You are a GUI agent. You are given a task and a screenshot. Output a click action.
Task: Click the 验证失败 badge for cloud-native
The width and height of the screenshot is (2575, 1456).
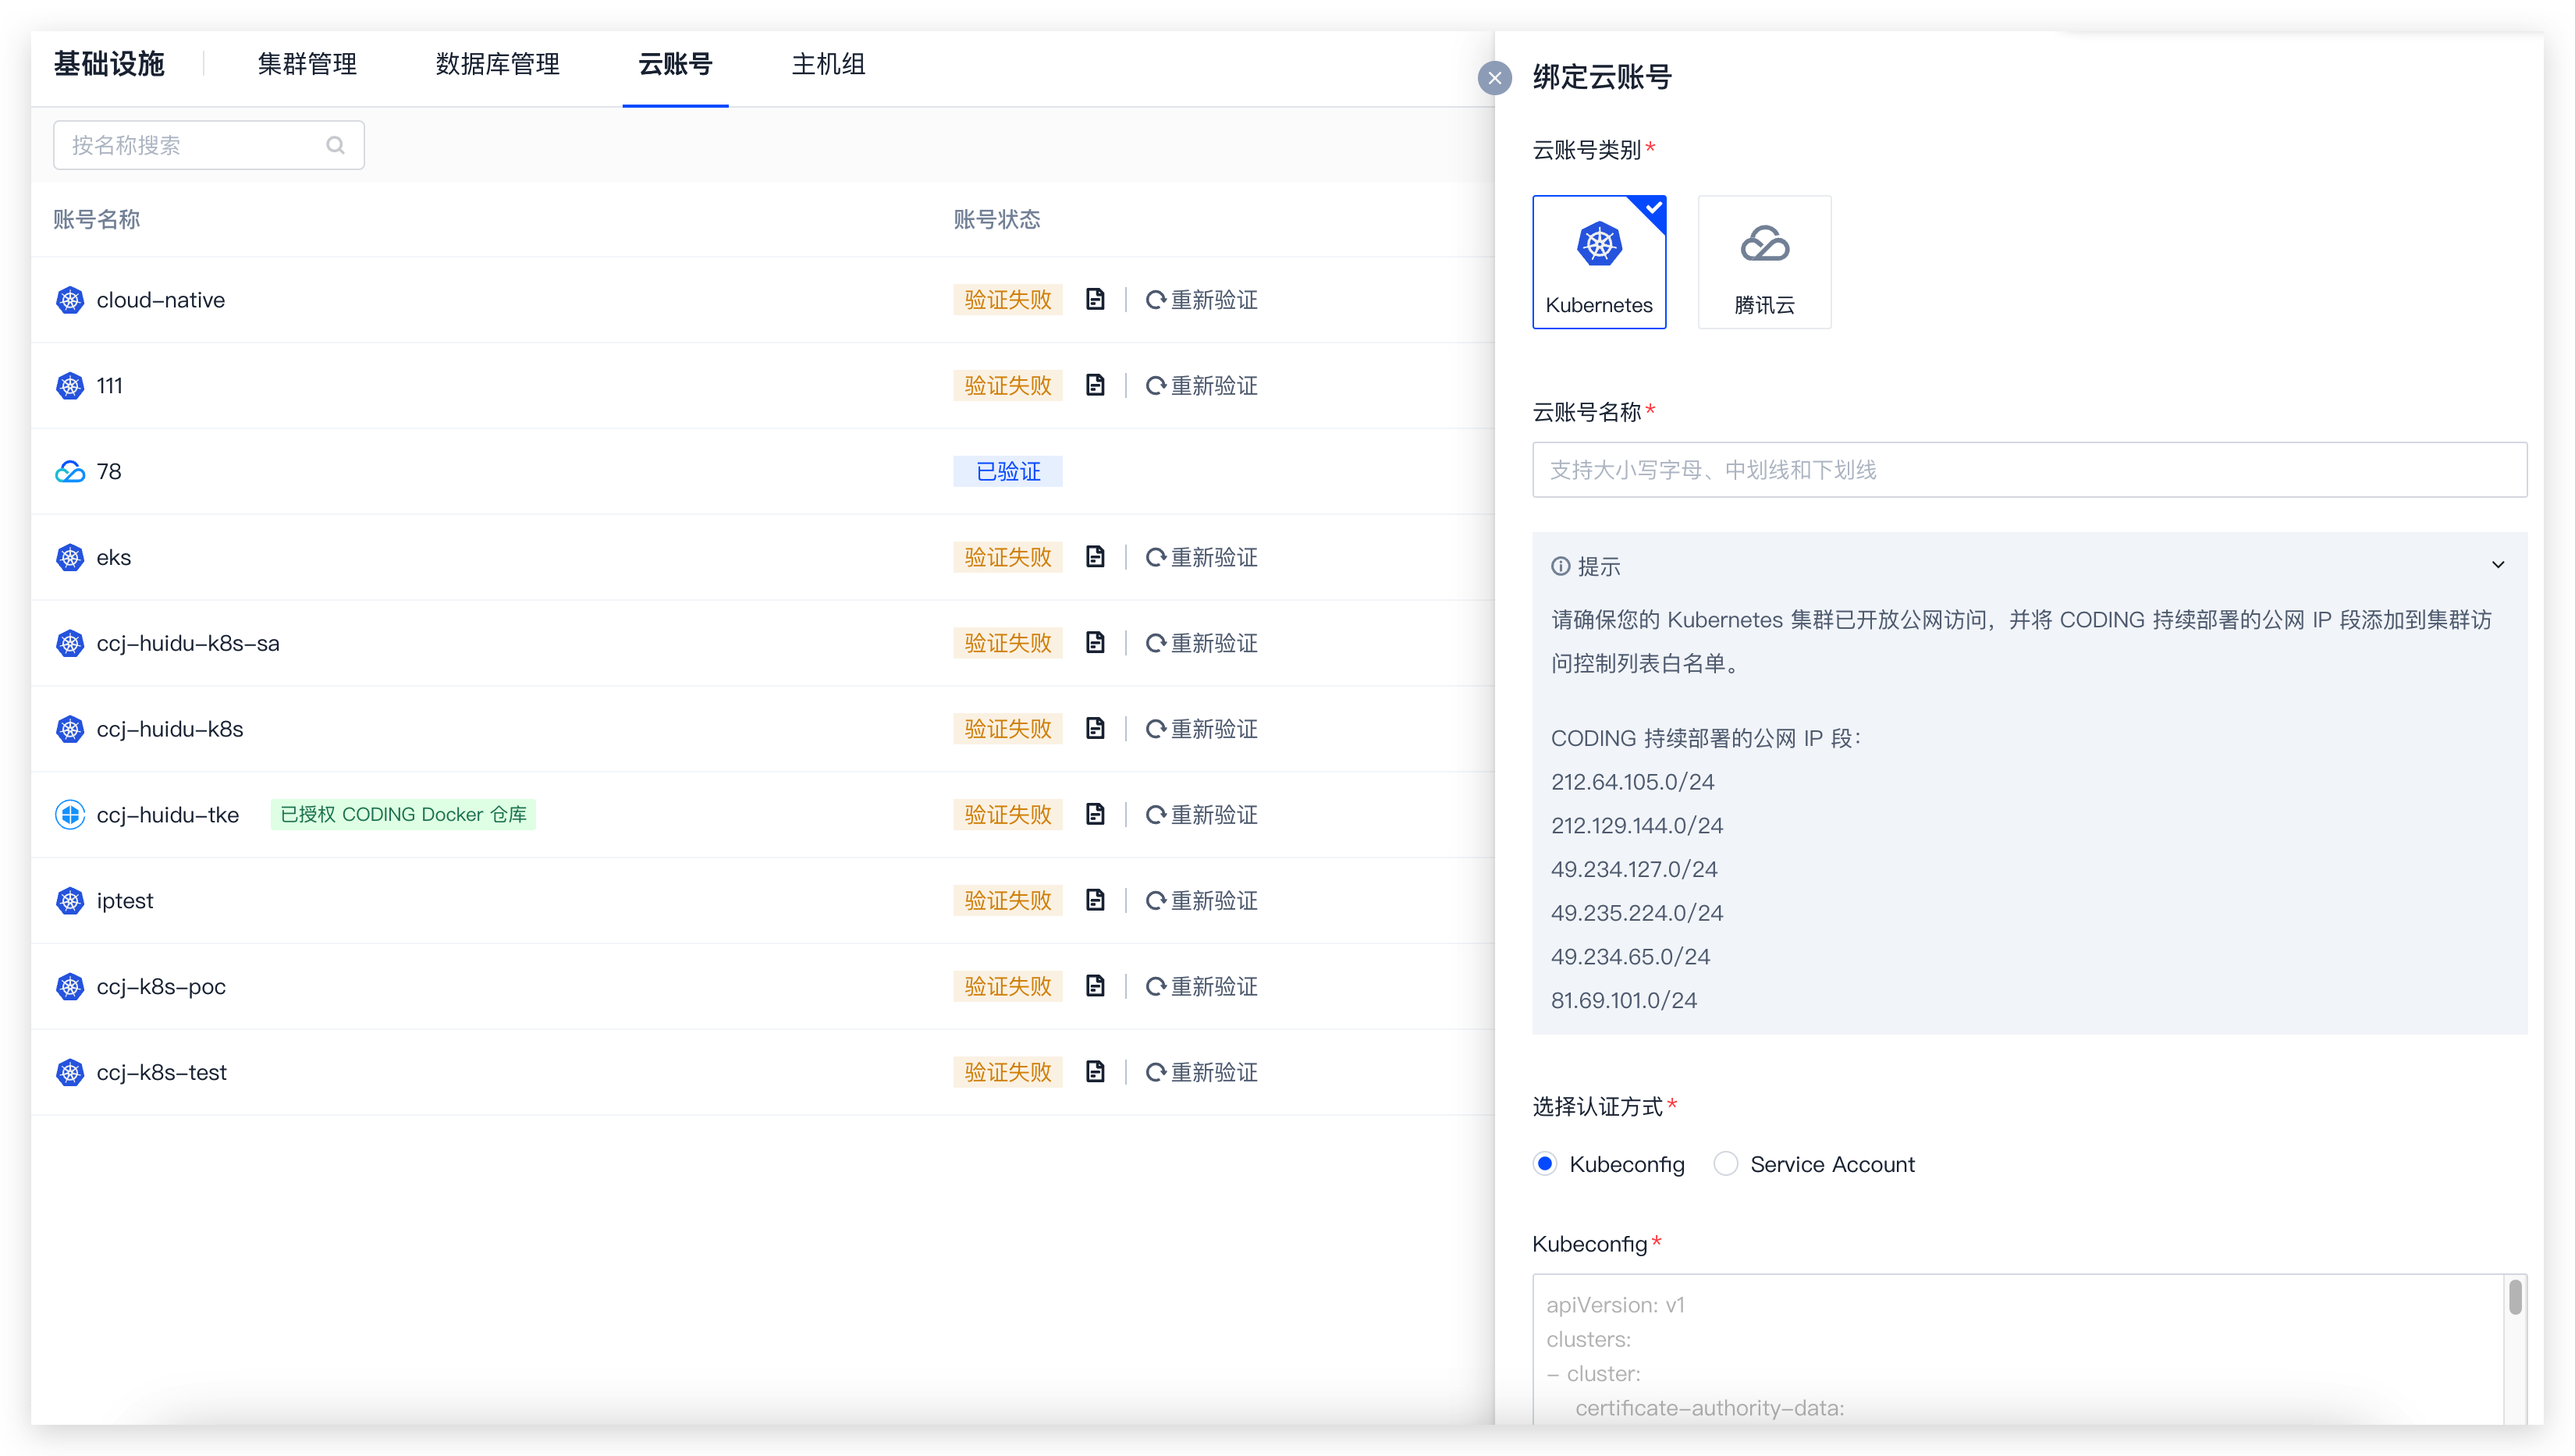click(1008, 300)
